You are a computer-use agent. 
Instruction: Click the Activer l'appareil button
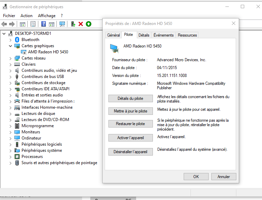click(x=131, y=138)
